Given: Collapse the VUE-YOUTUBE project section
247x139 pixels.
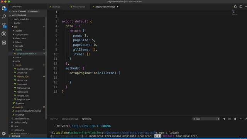Looking at the screenshot, I should pyautogui.click(x=19, y=15).
